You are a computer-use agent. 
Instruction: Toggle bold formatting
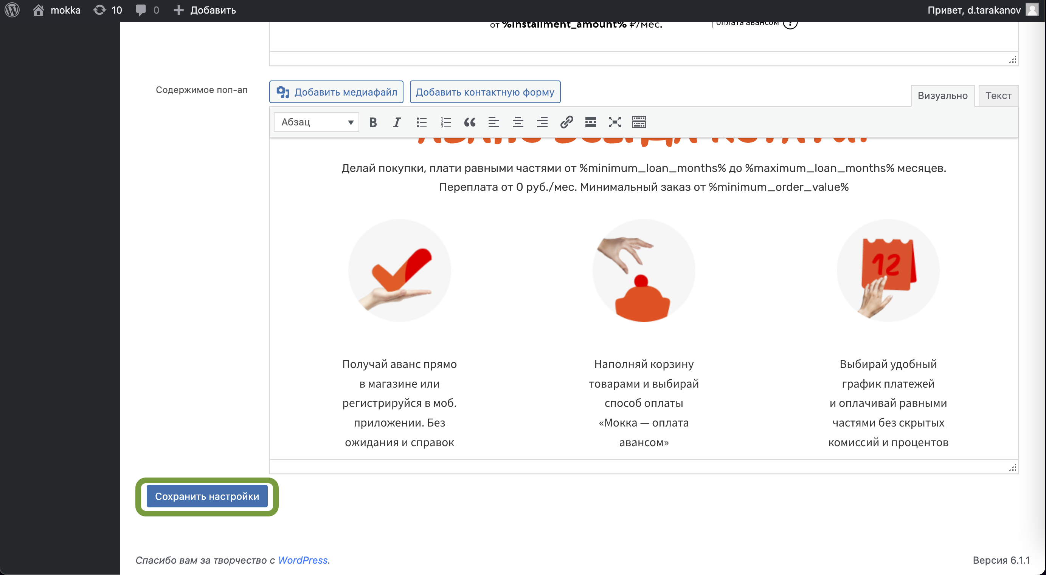[373, 122]
